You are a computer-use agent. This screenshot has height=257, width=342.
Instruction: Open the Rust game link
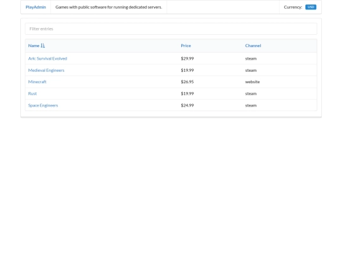coord(32,93)
